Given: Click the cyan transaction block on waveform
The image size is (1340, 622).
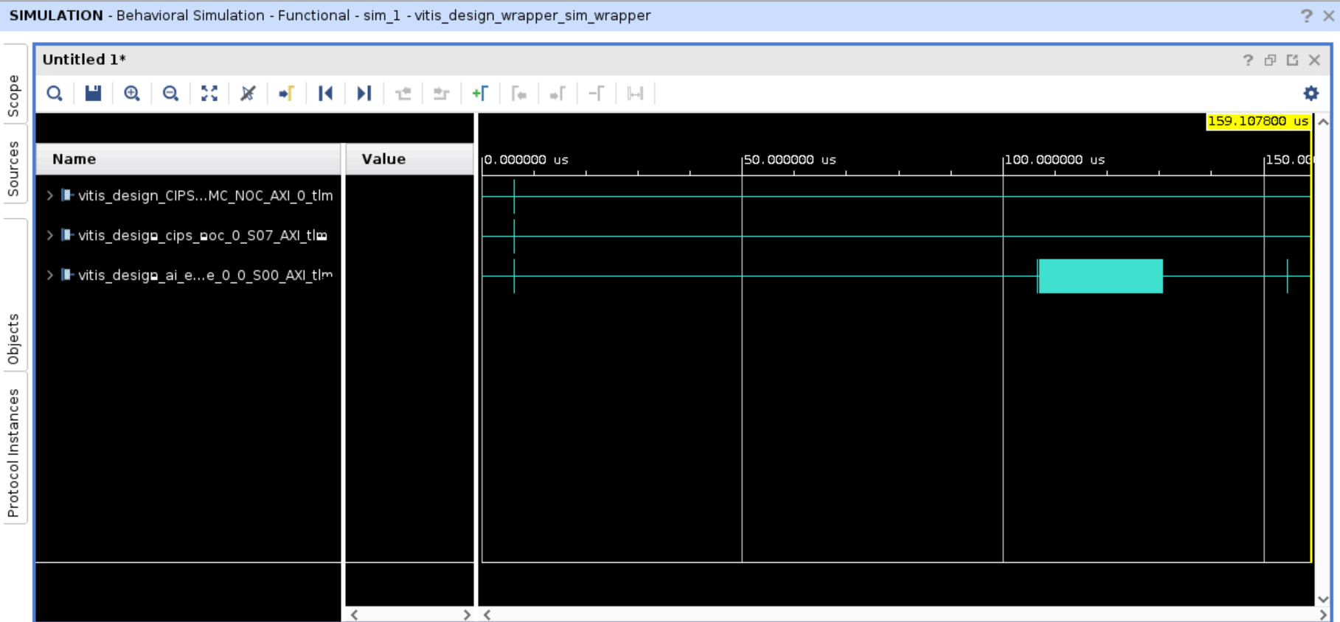Looking at the screenshot, I should pos(1100,276).
